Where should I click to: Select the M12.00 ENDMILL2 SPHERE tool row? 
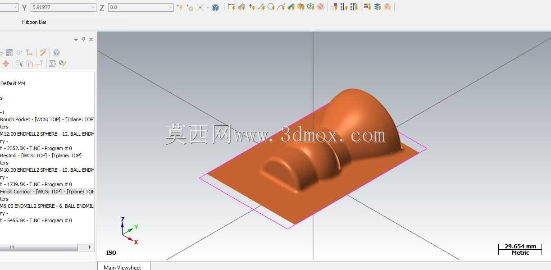(x=47, y=134)
